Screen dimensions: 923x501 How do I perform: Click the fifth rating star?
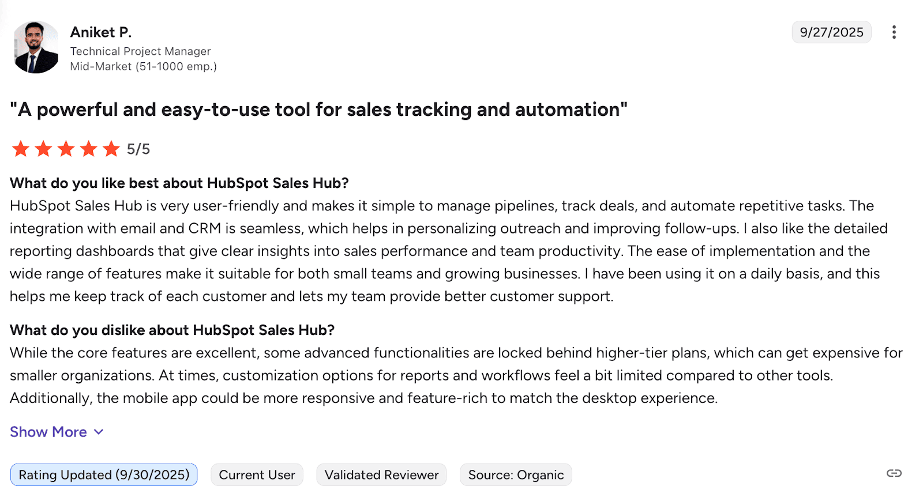click(x=111, y=149)
